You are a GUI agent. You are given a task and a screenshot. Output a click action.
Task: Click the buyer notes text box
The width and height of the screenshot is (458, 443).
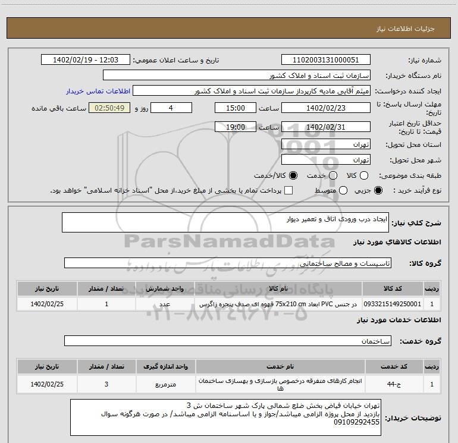226,417
